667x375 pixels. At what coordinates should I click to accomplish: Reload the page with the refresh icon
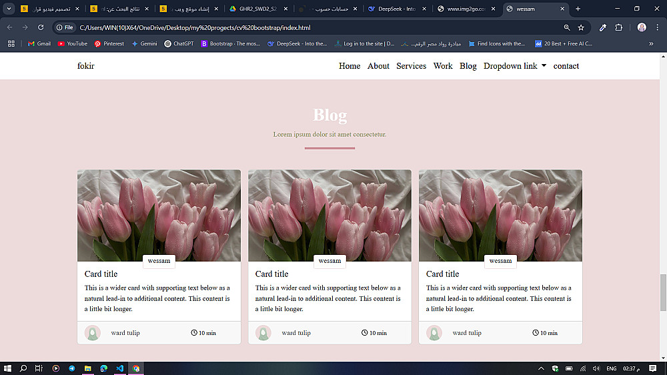tap(41, 27)
